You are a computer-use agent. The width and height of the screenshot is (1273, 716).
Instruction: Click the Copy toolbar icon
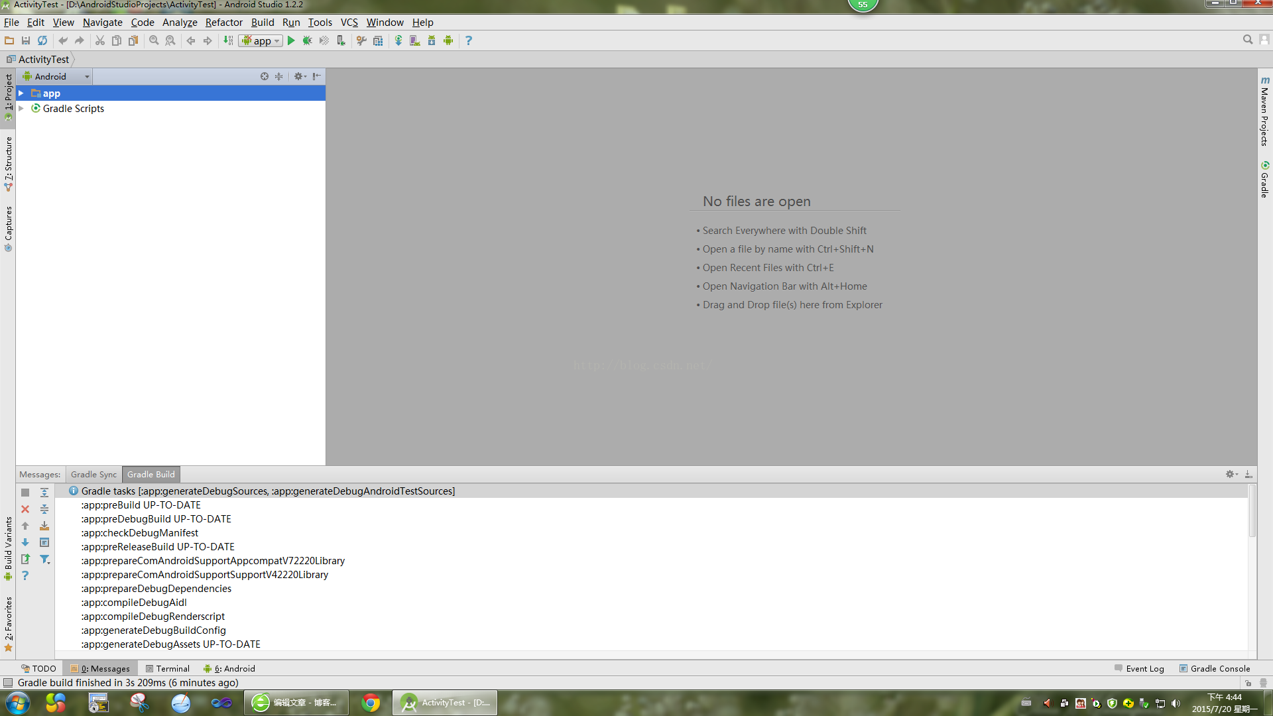[x=117, y=40]
